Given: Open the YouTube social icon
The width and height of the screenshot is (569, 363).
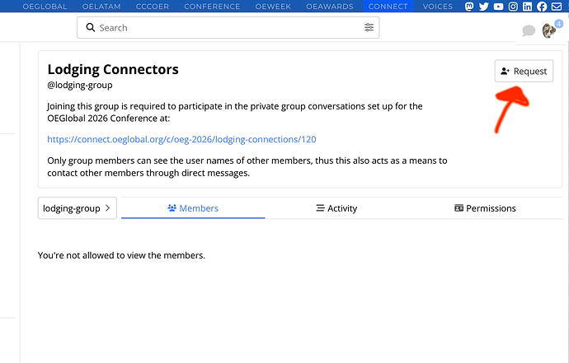Looking at the screenshot, I should click(499, 6).
